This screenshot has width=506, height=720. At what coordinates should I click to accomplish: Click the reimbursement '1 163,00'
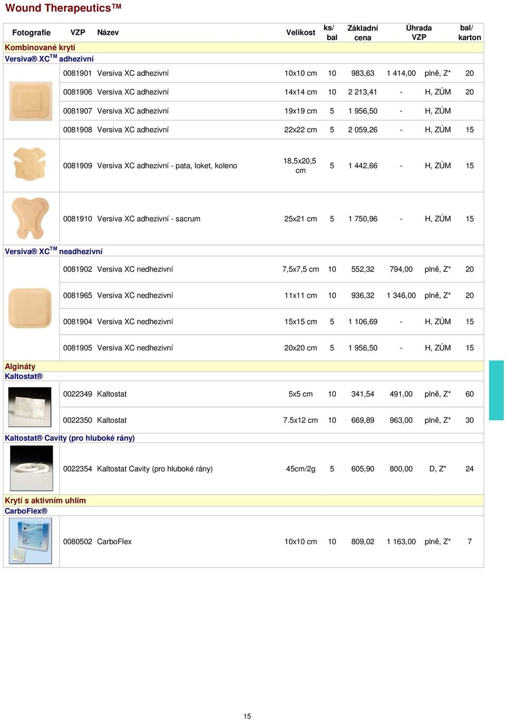click(401, 542)
